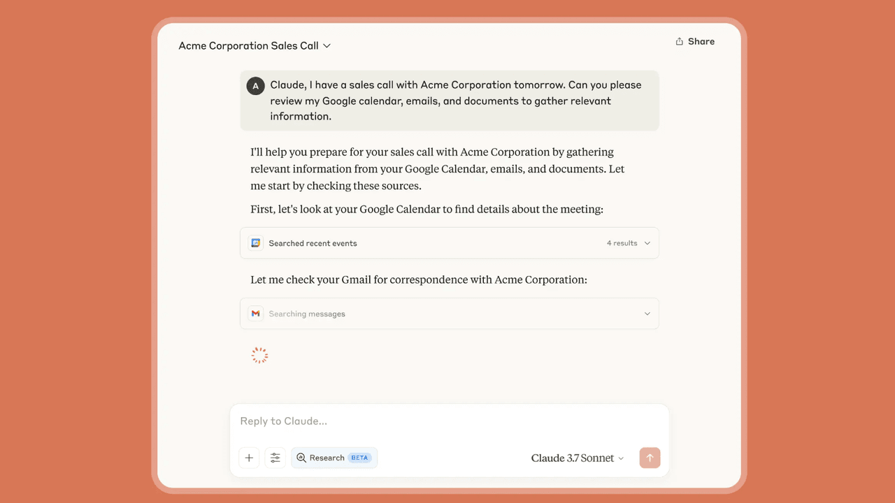Click the user's sales call message bubble

click(449, 100)
